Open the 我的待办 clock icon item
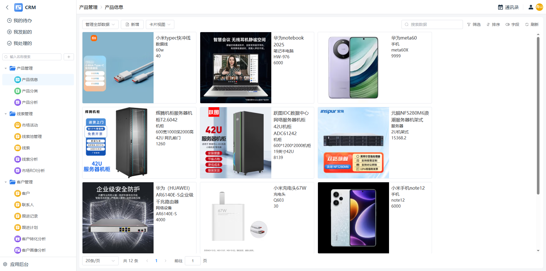Viewport: 546px width, 271px height. [9, 20]
